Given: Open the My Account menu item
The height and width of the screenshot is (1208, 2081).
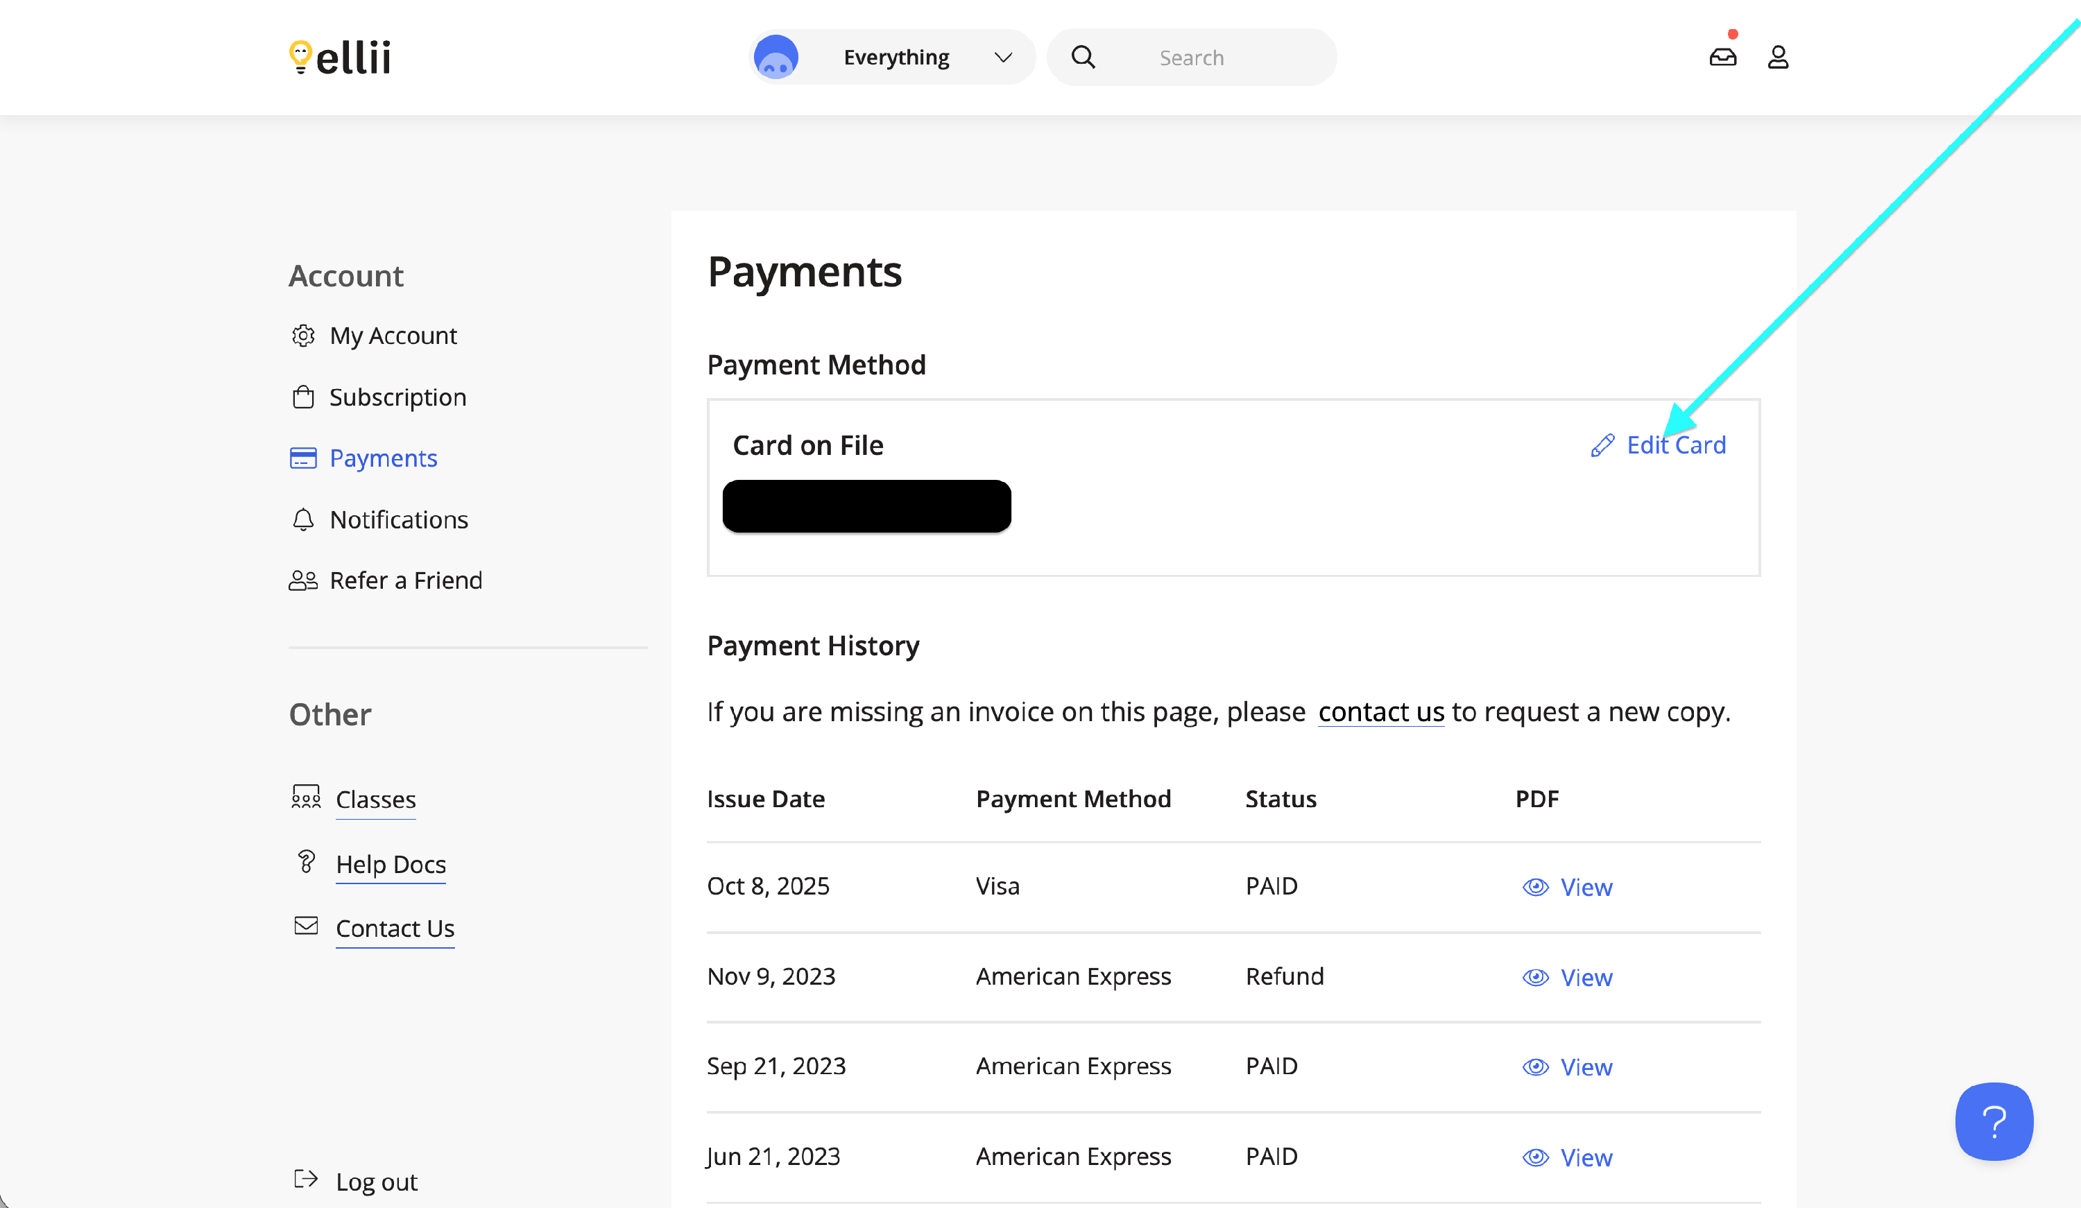Looking at the screenshot, I should click(x=392, y=335).
